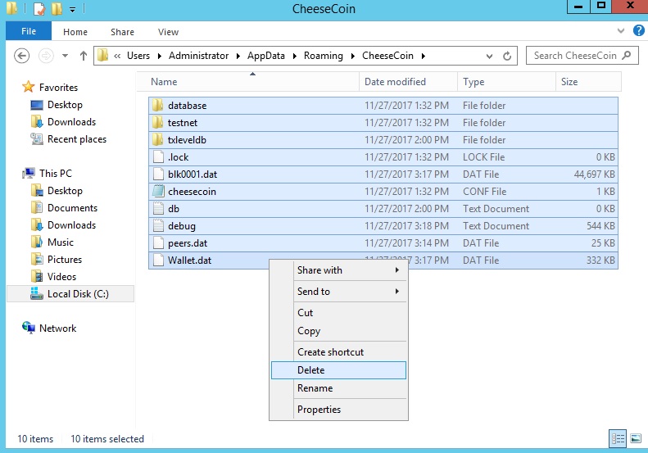
Task: Select This PC in navigation pane
Action: (x=56, y=173)
